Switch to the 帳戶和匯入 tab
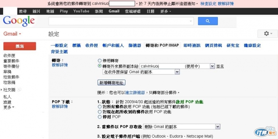 (x=113, y=45)
